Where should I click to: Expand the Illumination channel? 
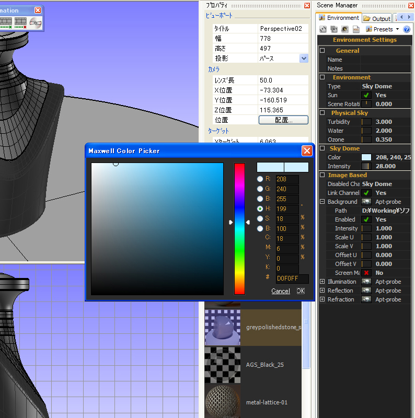(x=322, y=282)
